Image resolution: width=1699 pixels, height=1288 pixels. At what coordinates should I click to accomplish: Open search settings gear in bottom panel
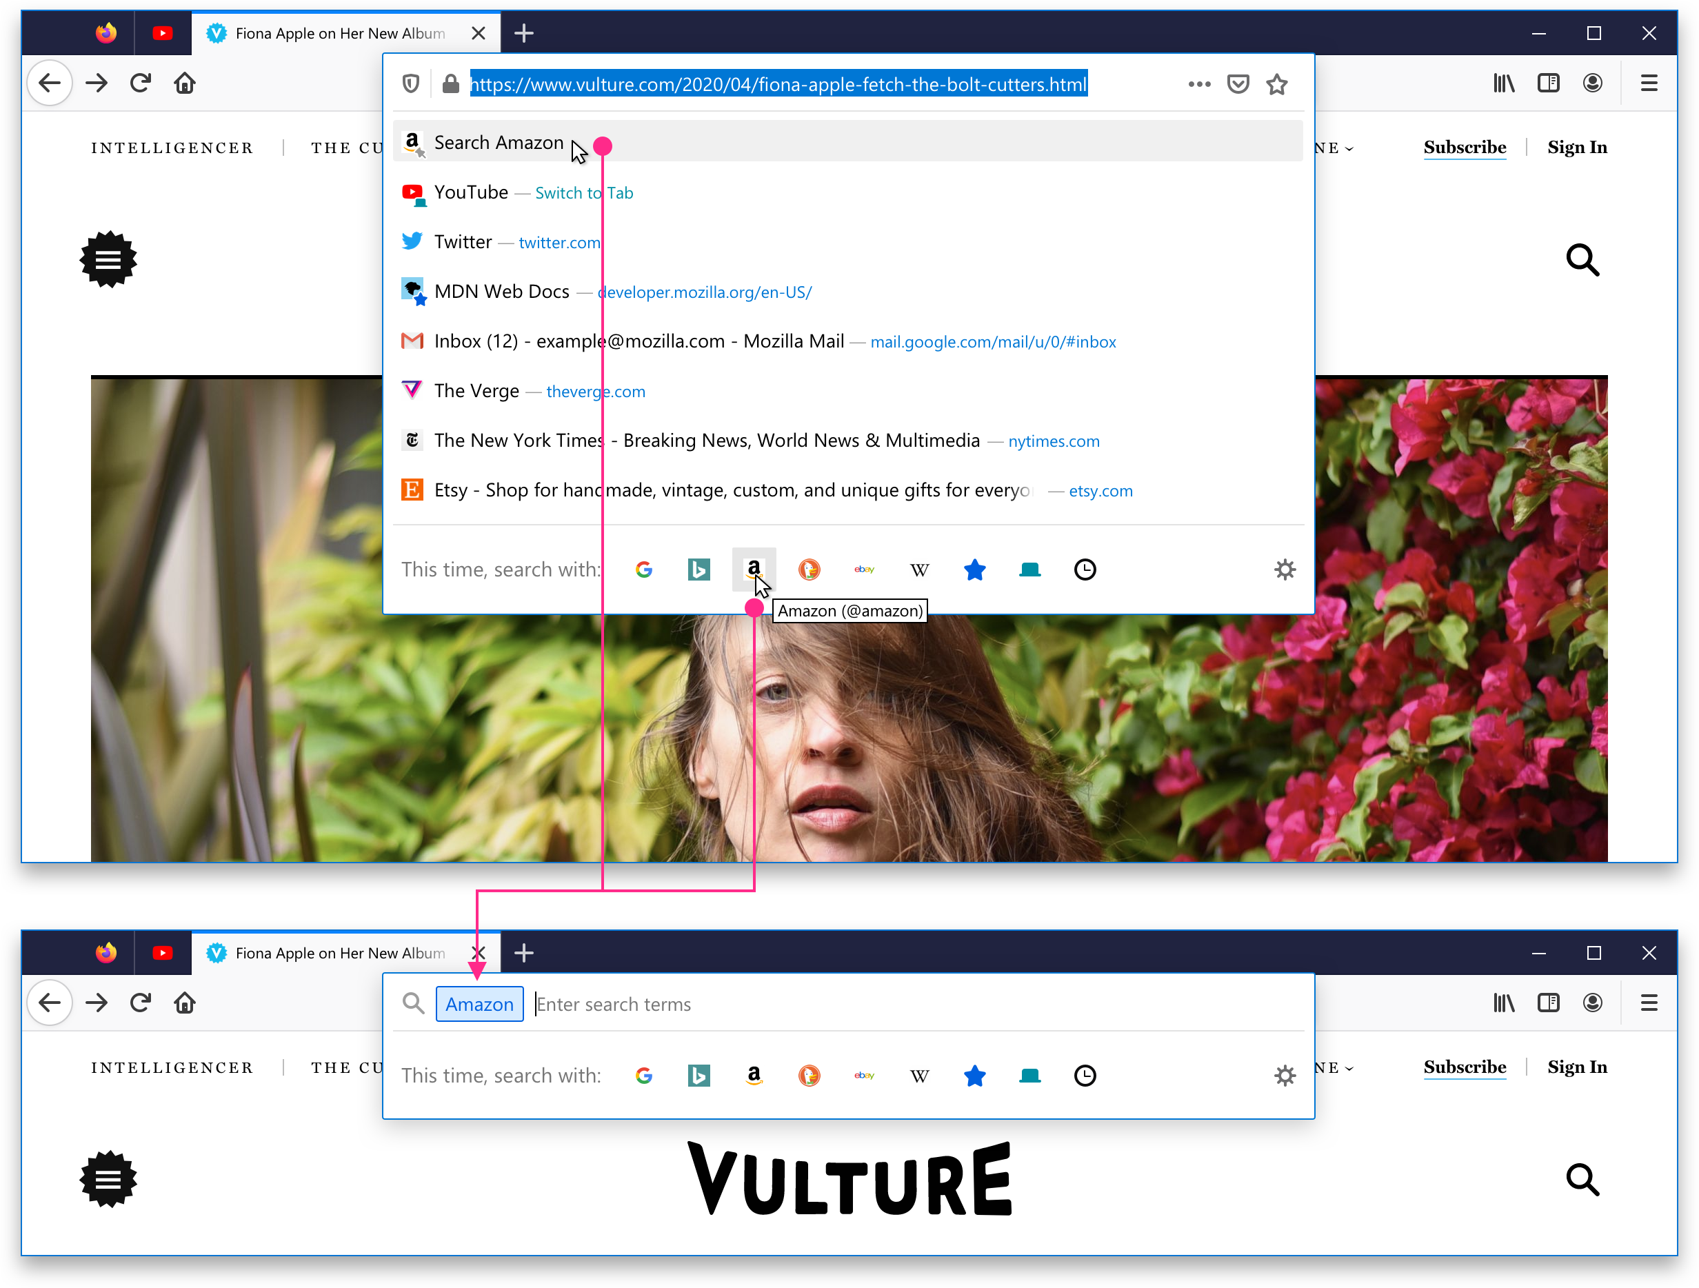1285,1076
